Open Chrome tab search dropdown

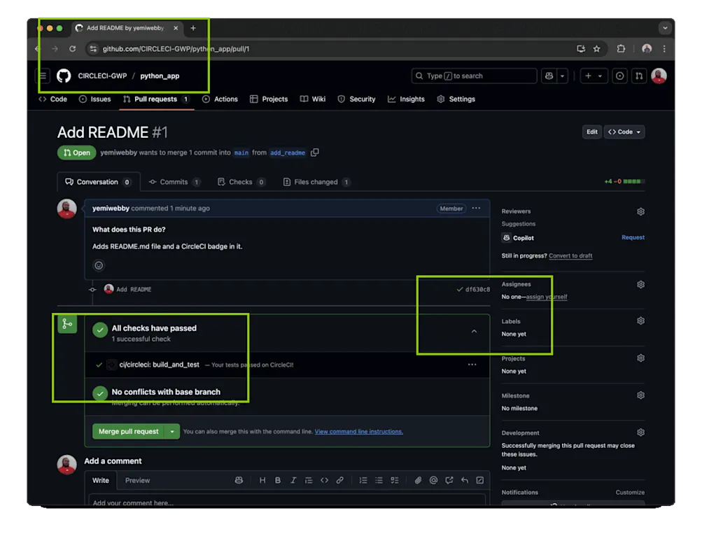pos(665,28)
